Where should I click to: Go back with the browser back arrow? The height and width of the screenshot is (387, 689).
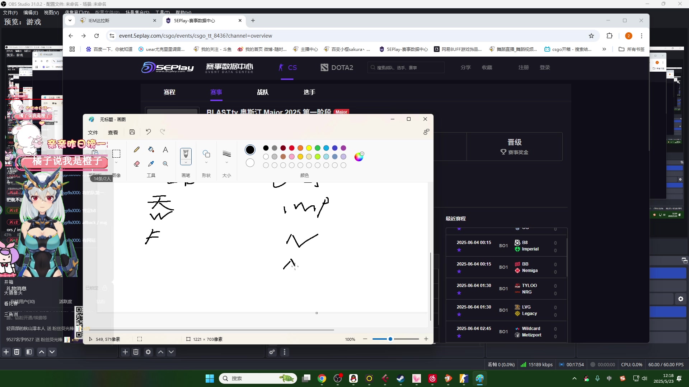pos(71,36)
